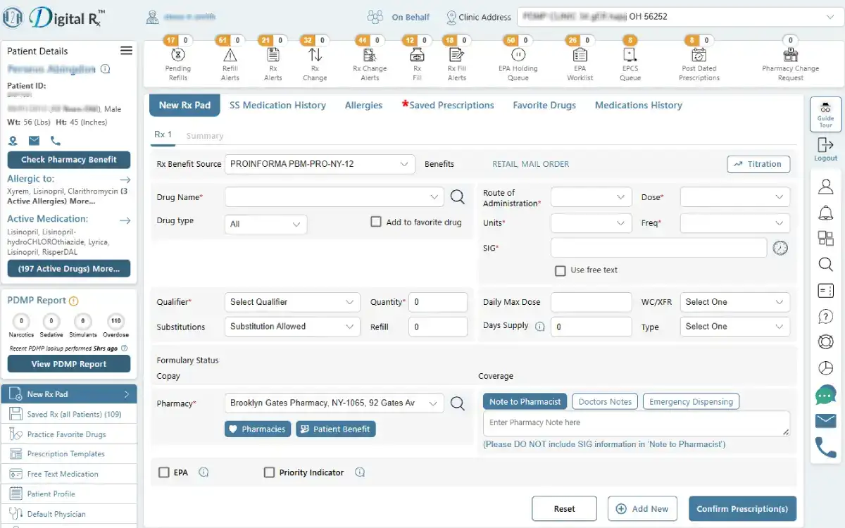
Task: Go to Saved Prescriptions tab
Action: [448, 105]
